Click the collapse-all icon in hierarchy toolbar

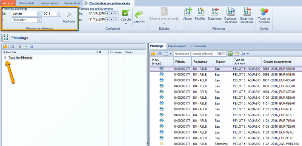point(25,47)
